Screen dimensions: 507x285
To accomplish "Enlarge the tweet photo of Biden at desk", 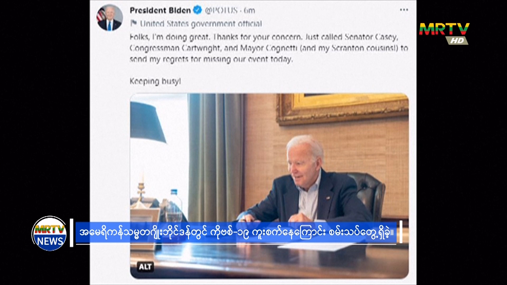I will (269, 186).
